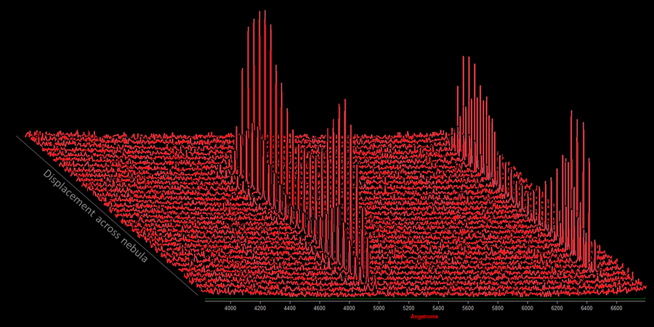Image resolution: width=654 pixels, height=327 pixels.
Task: Click the 'Displacement across nebula' diagonal label
Action: [x=95, y=216]
